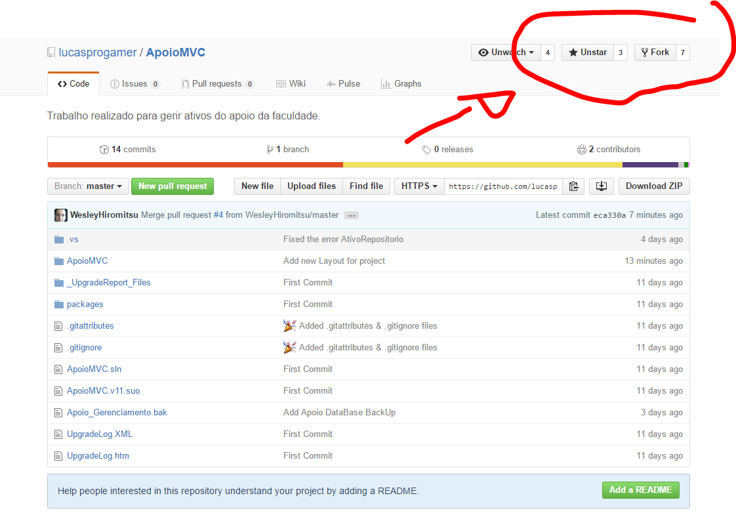Click the clone in desktop icon button
The image size is (736, 521).
click(x=602, y=186)
